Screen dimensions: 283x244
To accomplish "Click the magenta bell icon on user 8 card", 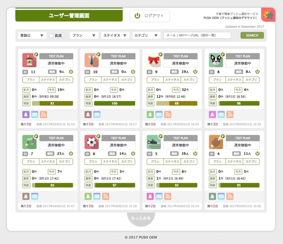I will point(212,114).
